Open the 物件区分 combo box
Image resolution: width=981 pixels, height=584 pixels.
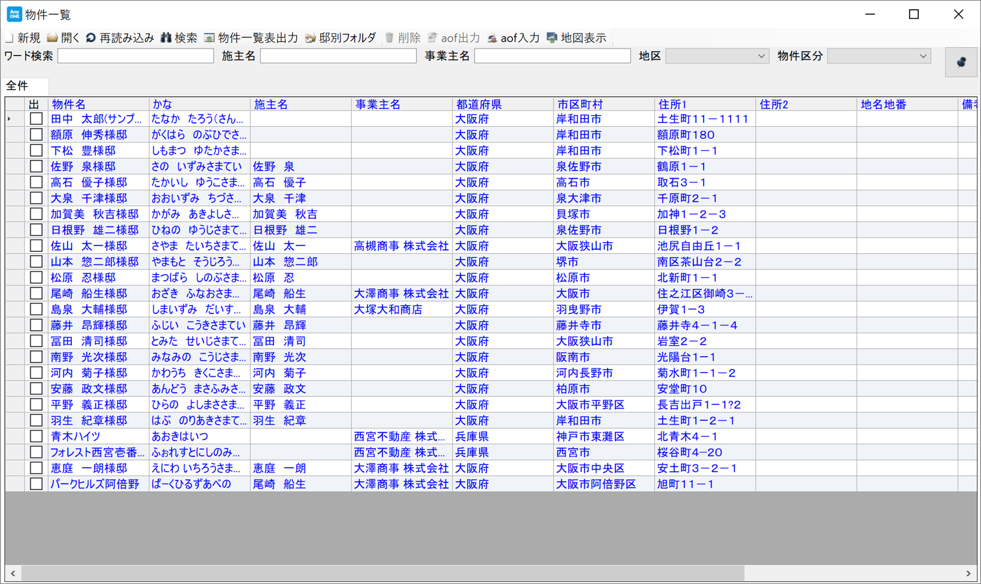923,56
